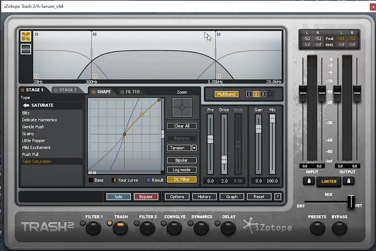
Task: Toggle the Limiter button
Action: click(329, 182)
